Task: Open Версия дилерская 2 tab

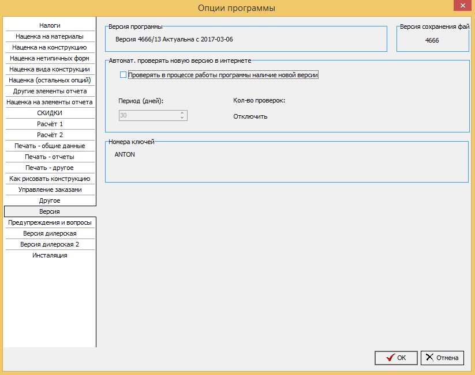Action: [x=50, y=244]
